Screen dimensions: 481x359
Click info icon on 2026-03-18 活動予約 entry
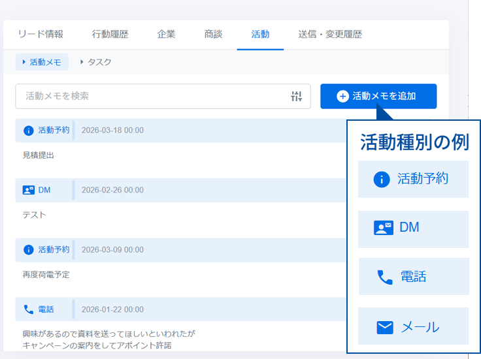coord(29,131)
